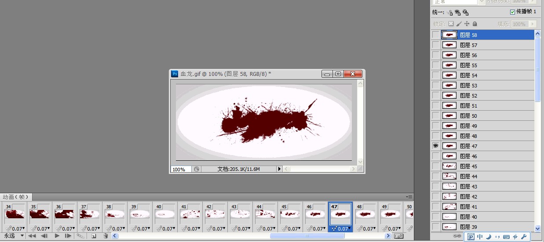This screenshot has width=544, height=242.
Task: Click the Photoshop icon in document title bar
Action: [x=175, y=74]
